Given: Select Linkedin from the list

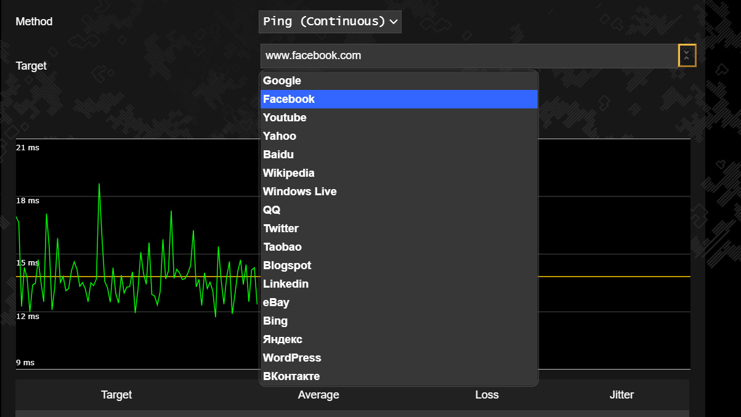Looking at the screenshot, I should [399, 284].
